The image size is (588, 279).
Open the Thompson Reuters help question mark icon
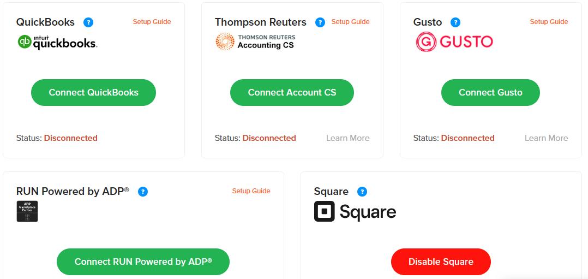(x=320, y=22)
